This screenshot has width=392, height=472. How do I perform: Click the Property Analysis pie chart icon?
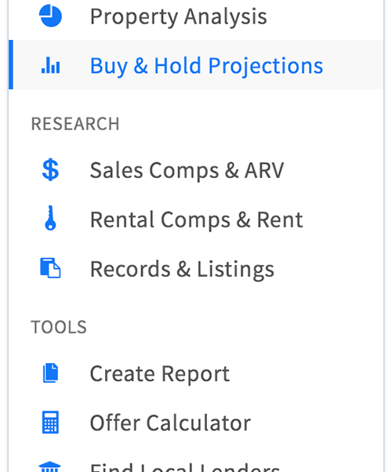point(50,16)
